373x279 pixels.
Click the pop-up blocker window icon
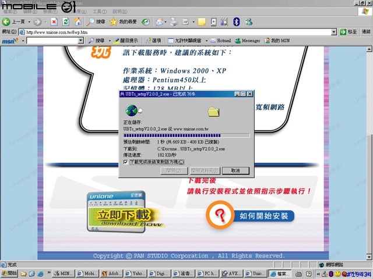click(171, 41)
